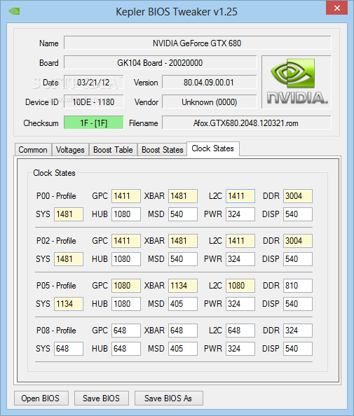Edit the P02 profile DISP clock field

tap(298, 259)
